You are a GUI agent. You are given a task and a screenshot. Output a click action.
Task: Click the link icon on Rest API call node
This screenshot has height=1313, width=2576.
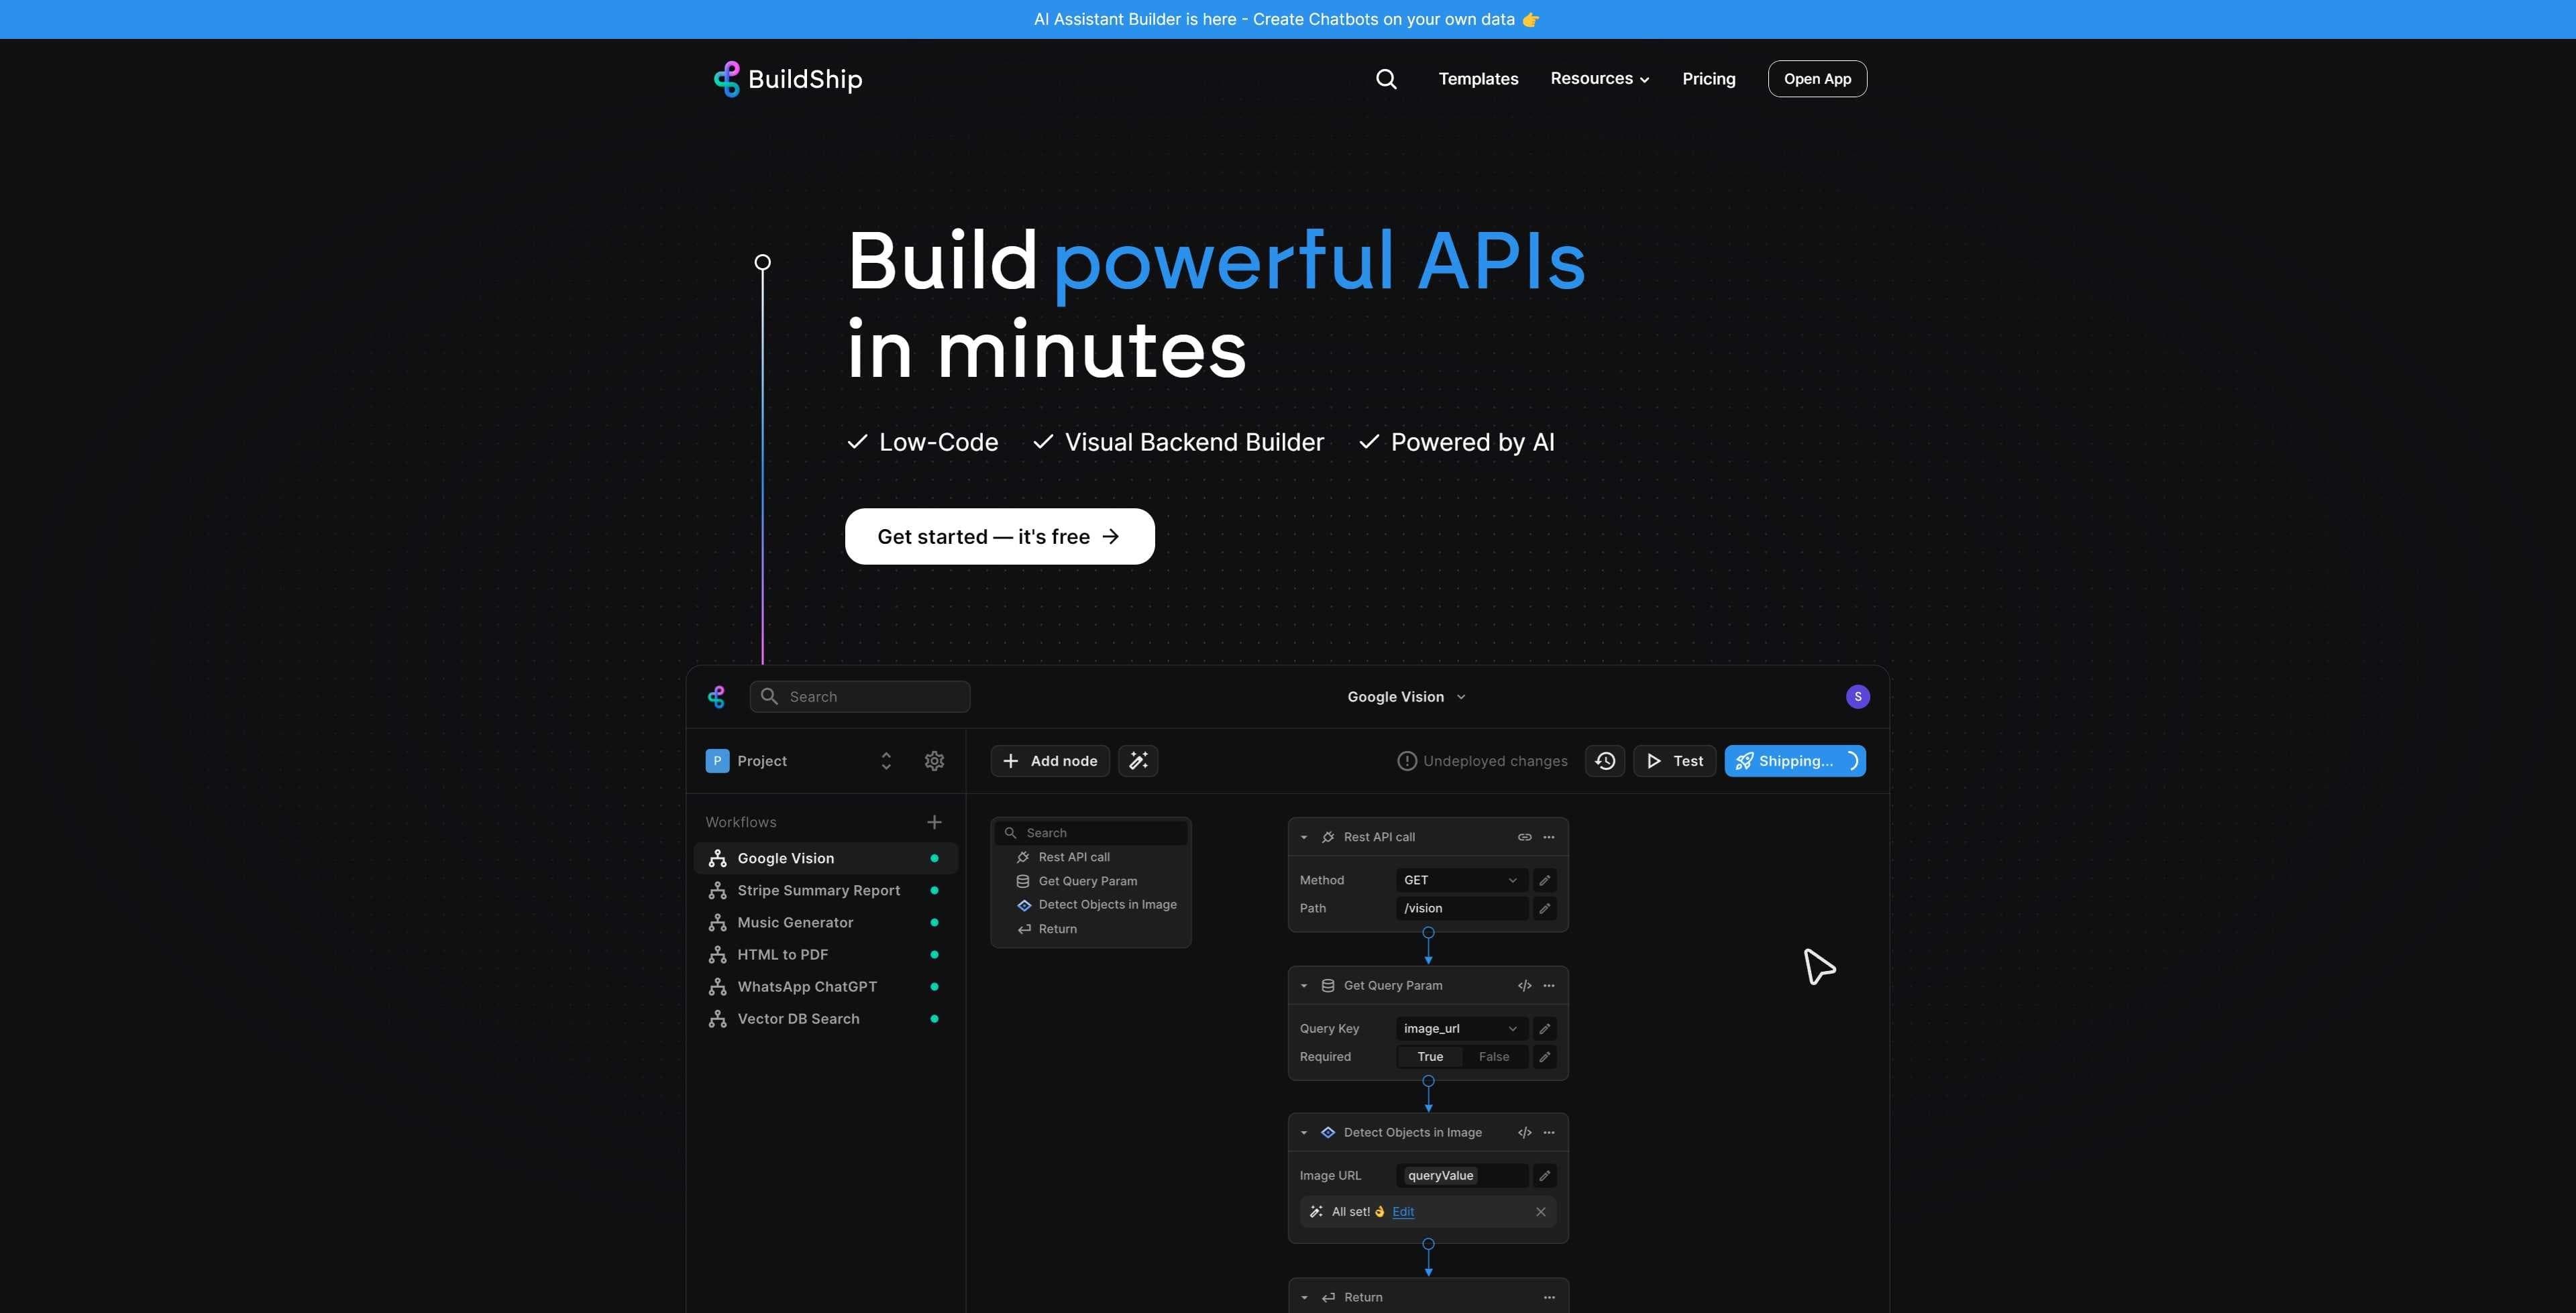click(x=1524, y=837)
